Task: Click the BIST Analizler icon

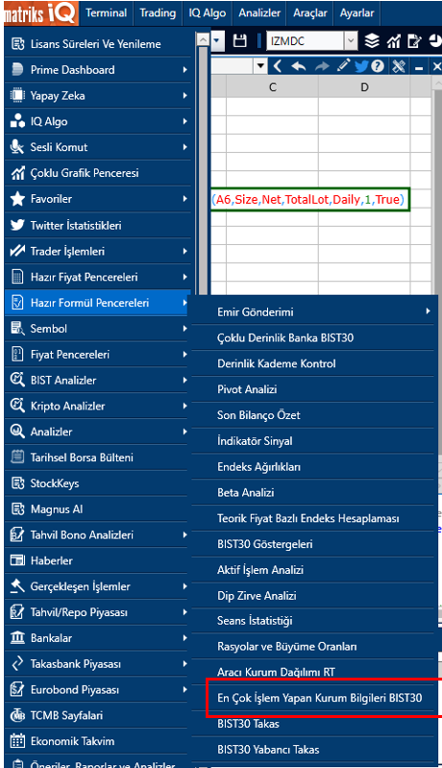Action: (17, 380)
